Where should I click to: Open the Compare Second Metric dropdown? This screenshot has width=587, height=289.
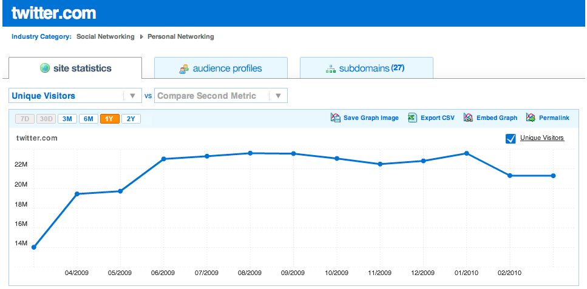[221, 95]
